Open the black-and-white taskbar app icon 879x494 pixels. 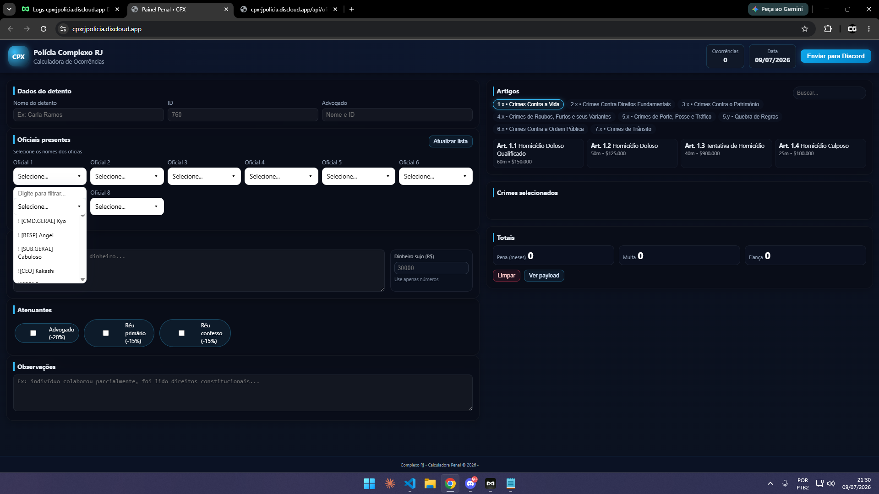coord(491,483)
